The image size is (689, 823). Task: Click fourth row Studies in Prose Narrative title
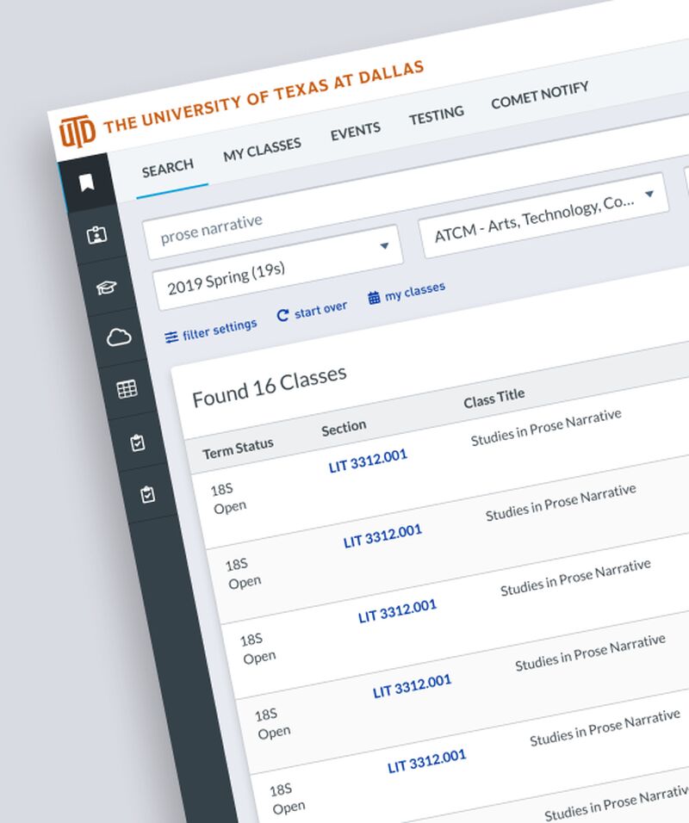coord(590,653)
